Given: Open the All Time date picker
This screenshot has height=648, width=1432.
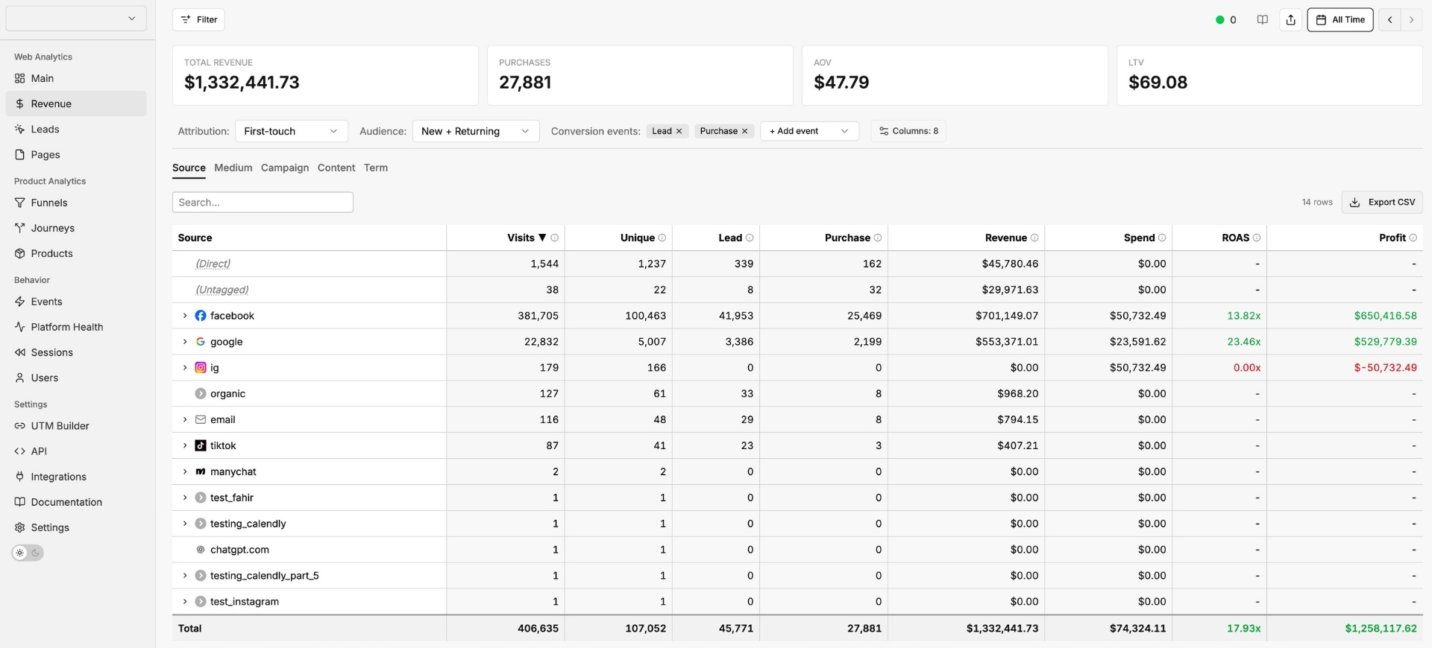Looking at the screenshot, I should coord(1340,20).
